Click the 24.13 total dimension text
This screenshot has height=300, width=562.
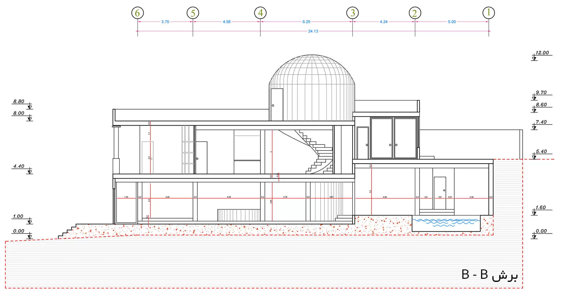(313, 31)
